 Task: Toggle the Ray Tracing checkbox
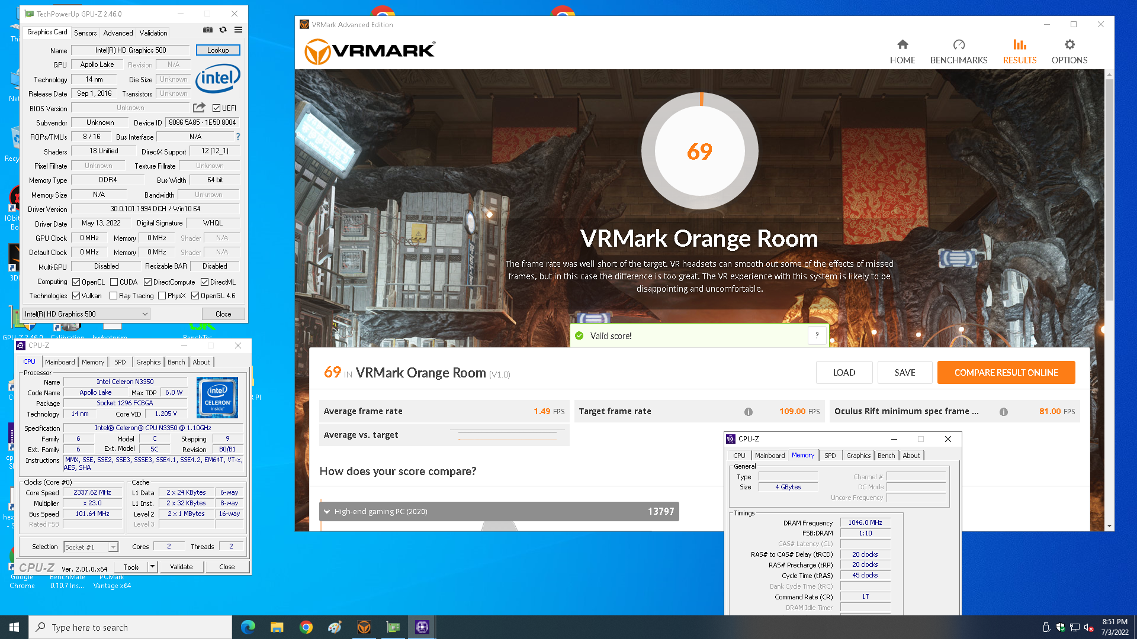[x=114, y=295]
